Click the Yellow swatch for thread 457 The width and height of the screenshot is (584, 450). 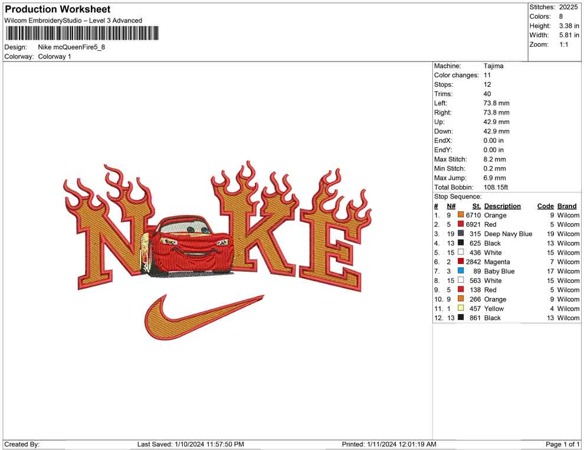coord(461,308)
